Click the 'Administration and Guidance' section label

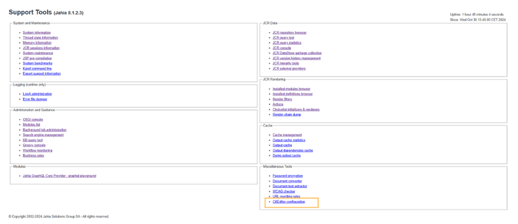point(34,109)
